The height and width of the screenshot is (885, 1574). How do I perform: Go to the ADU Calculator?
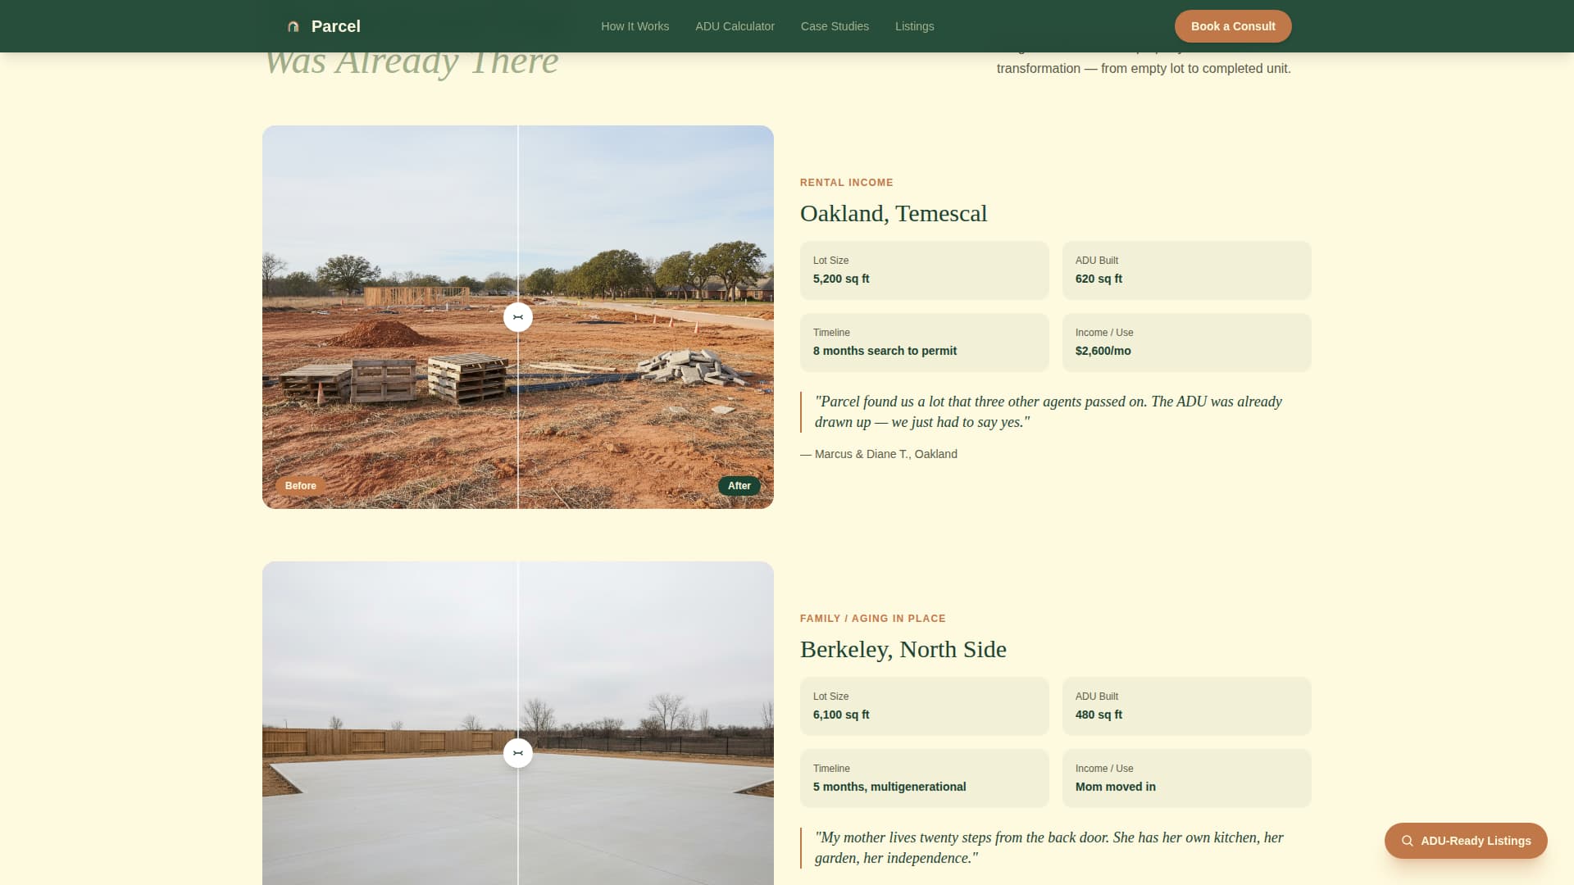(735, 26)
